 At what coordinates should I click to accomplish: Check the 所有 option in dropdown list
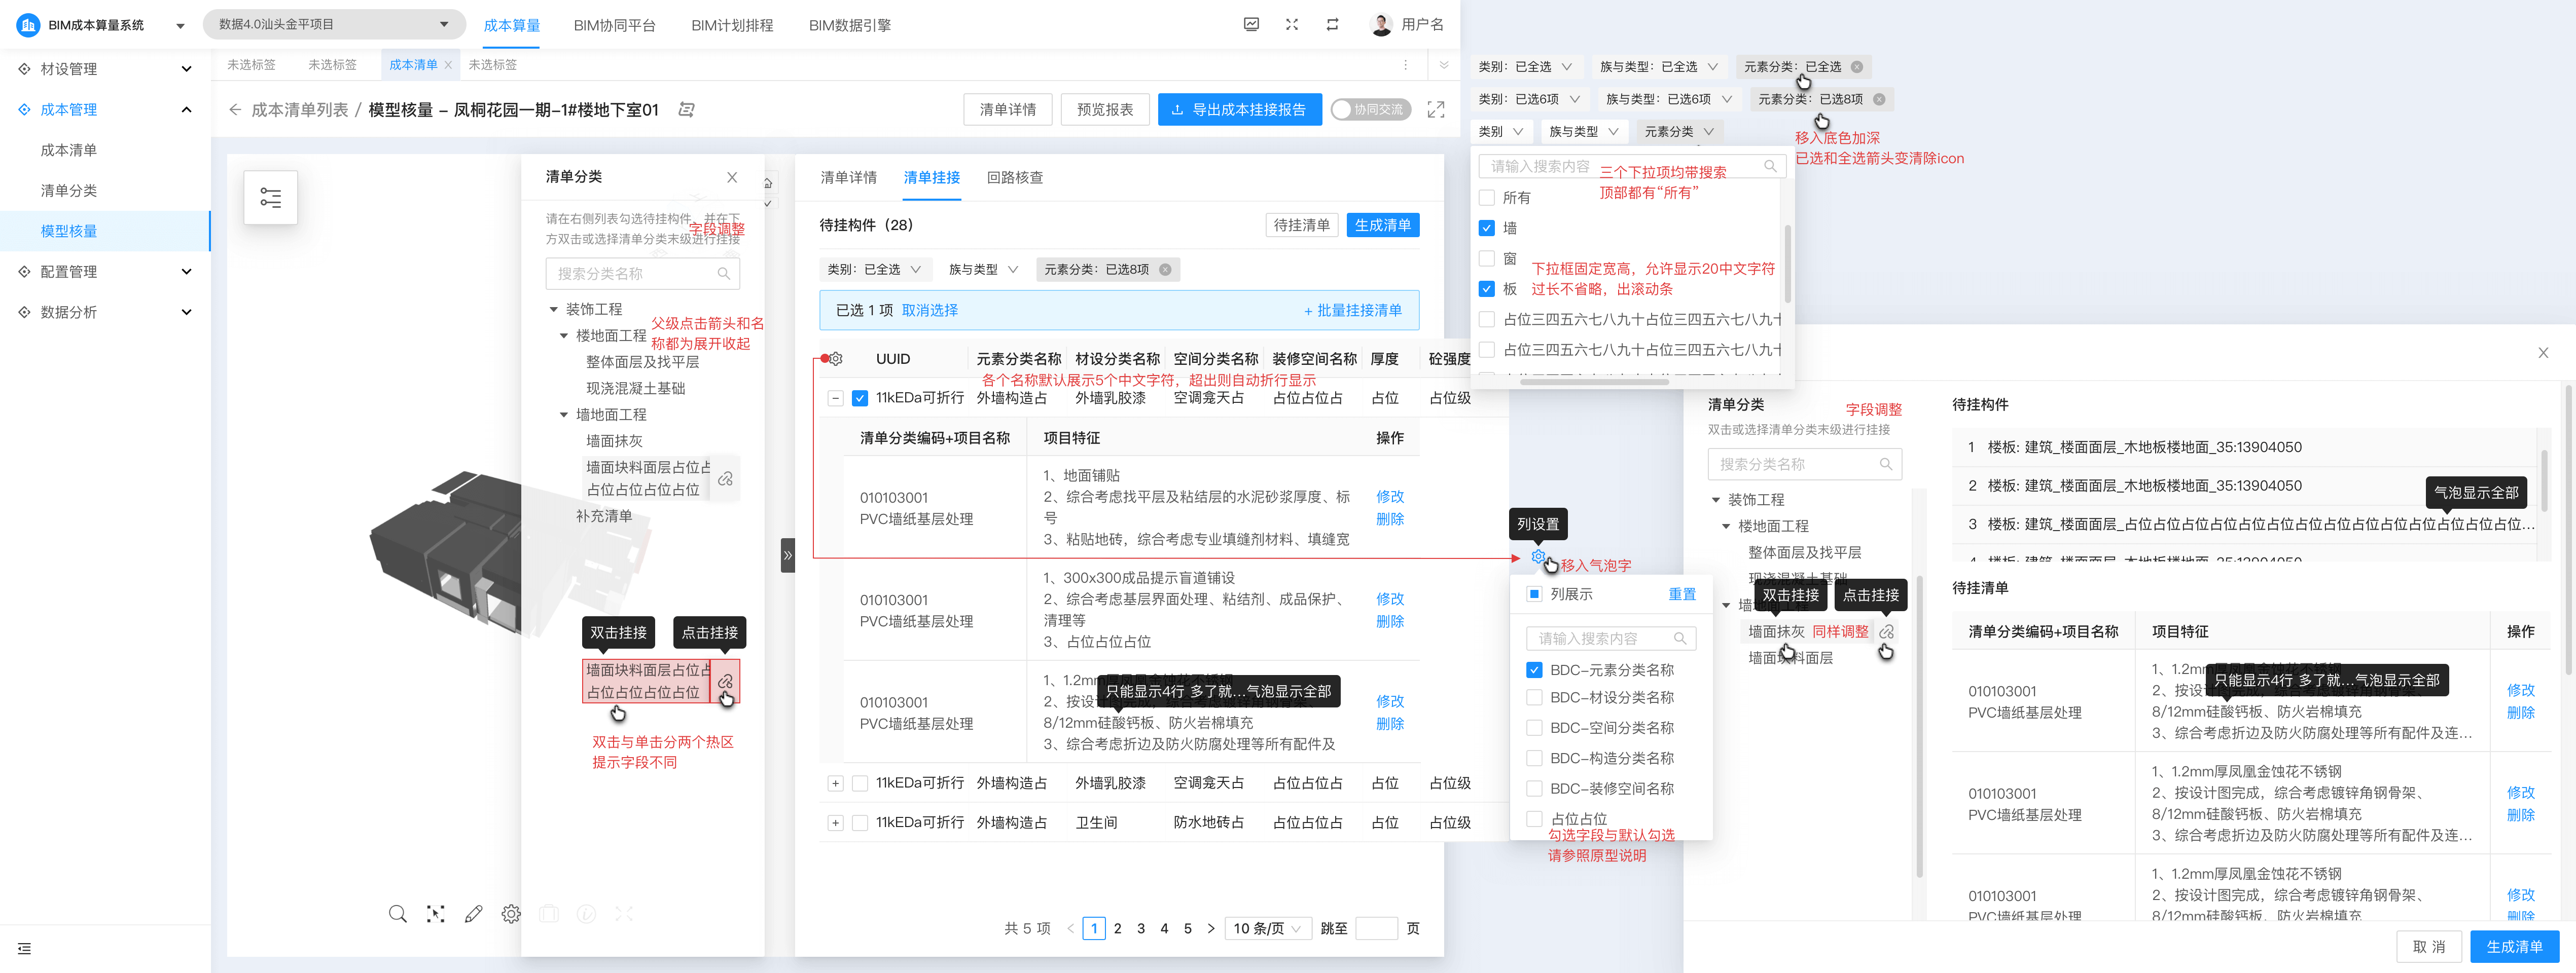[1487, 198]
